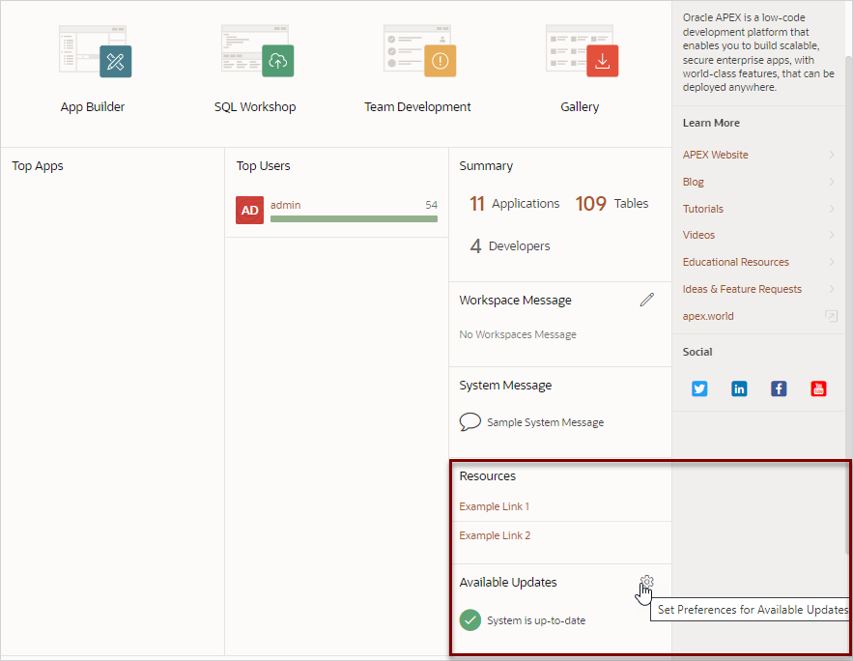Viewport: 853px width, 661px height.
Task: Click the vertical scrollbar on the right
Action: coord(848,304)
